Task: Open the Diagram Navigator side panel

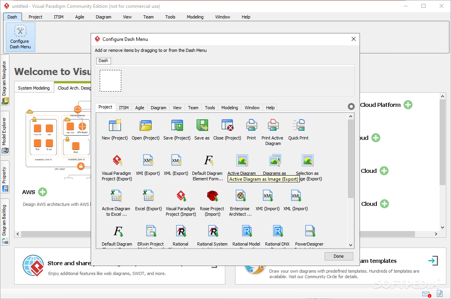Action: 5,80
